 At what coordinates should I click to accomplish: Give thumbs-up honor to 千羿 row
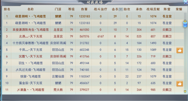(x=179, y=50)
